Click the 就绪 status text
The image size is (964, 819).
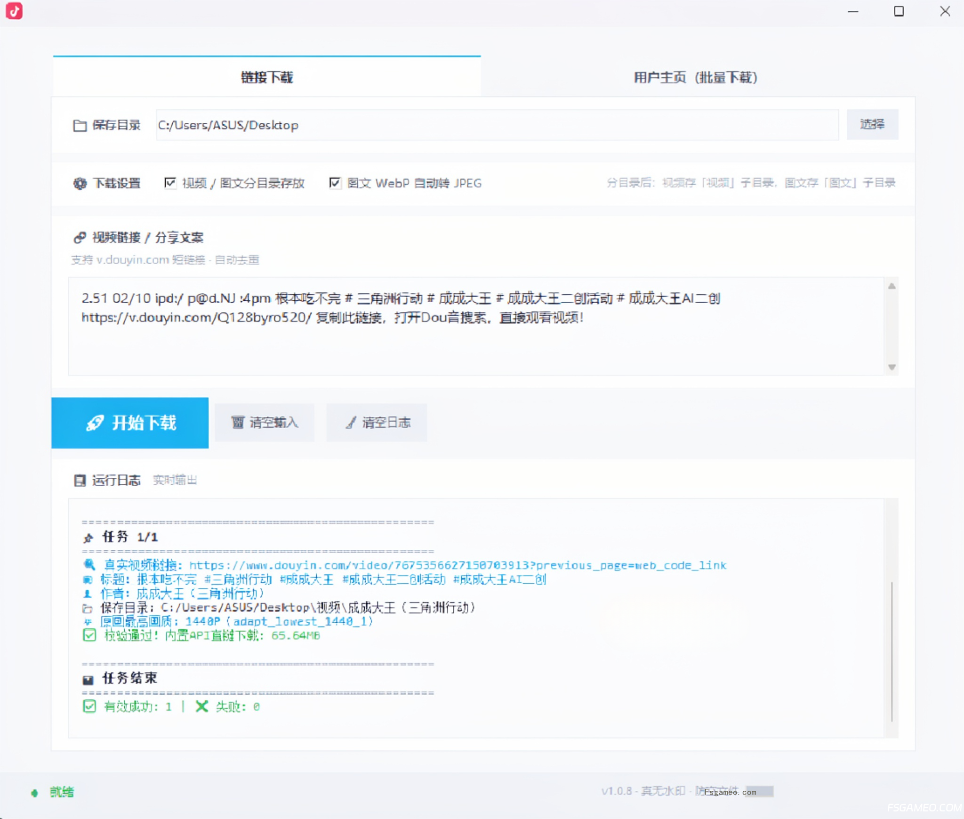[62, 792]
